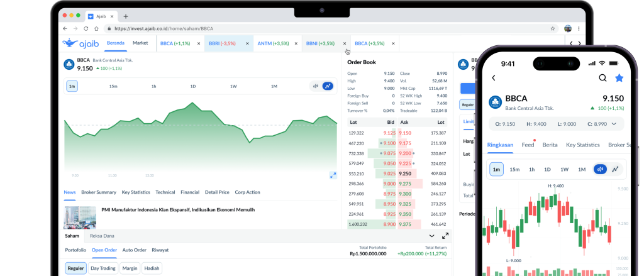Click the browser address bar URL
This screenshot has width=644, height=276.
tap(164, 29)
